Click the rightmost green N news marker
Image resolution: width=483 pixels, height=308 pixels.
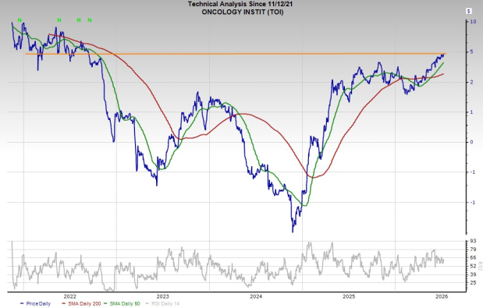tap(90, 20)
